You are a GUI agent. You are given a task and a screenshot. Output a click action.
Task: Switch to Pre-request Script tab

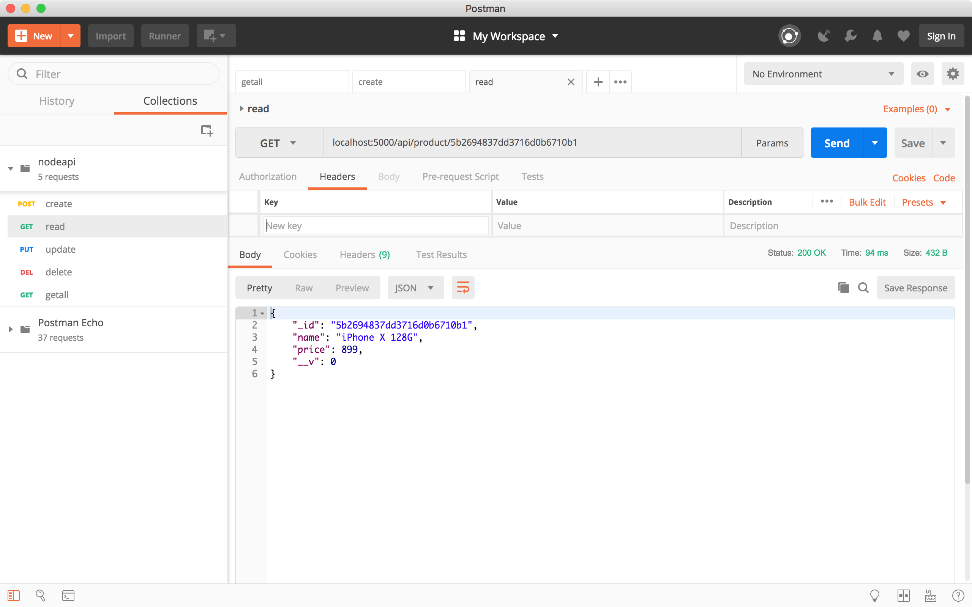pyautogui.click(x=460, y=177)
